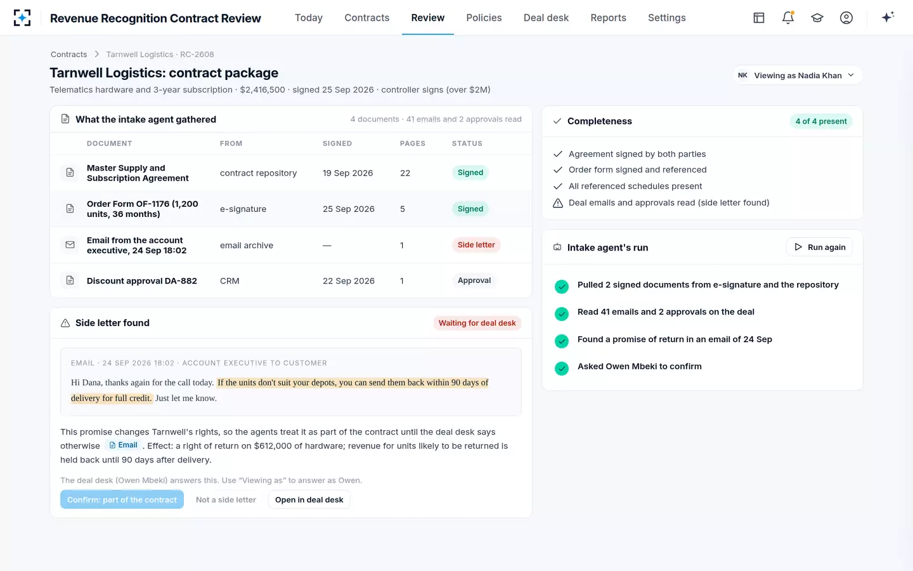Click the Not a side letter button
This screenshot has height=571, width=913.
pyautogui.click(x=226, y=499)
